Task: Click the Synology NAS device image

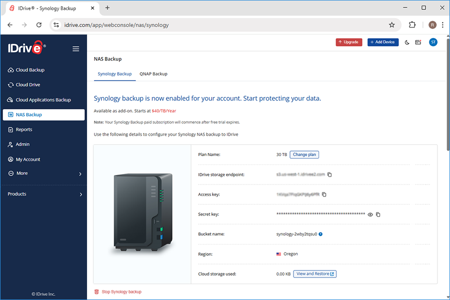Action: pos(143,212)
